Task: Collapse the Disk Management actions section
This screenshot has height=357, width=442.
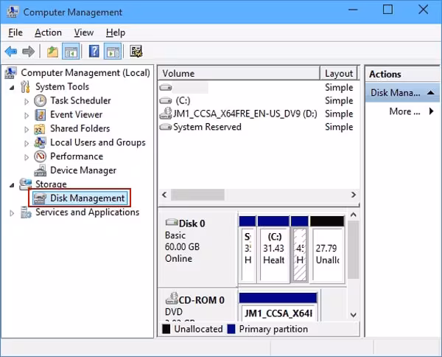Action: click(430, 92)
